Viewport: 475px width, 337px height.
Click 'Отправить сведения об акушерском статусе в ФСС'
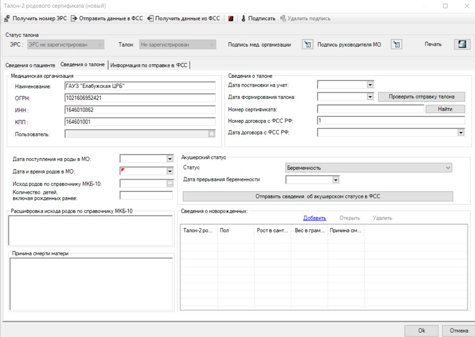coord(318,197)
